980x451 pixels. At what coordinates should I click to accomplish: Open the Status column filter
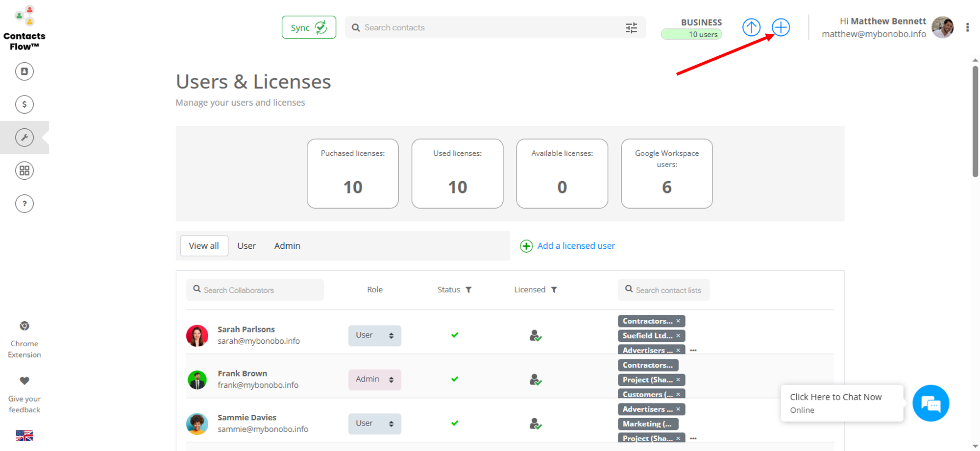click(469, 290)
